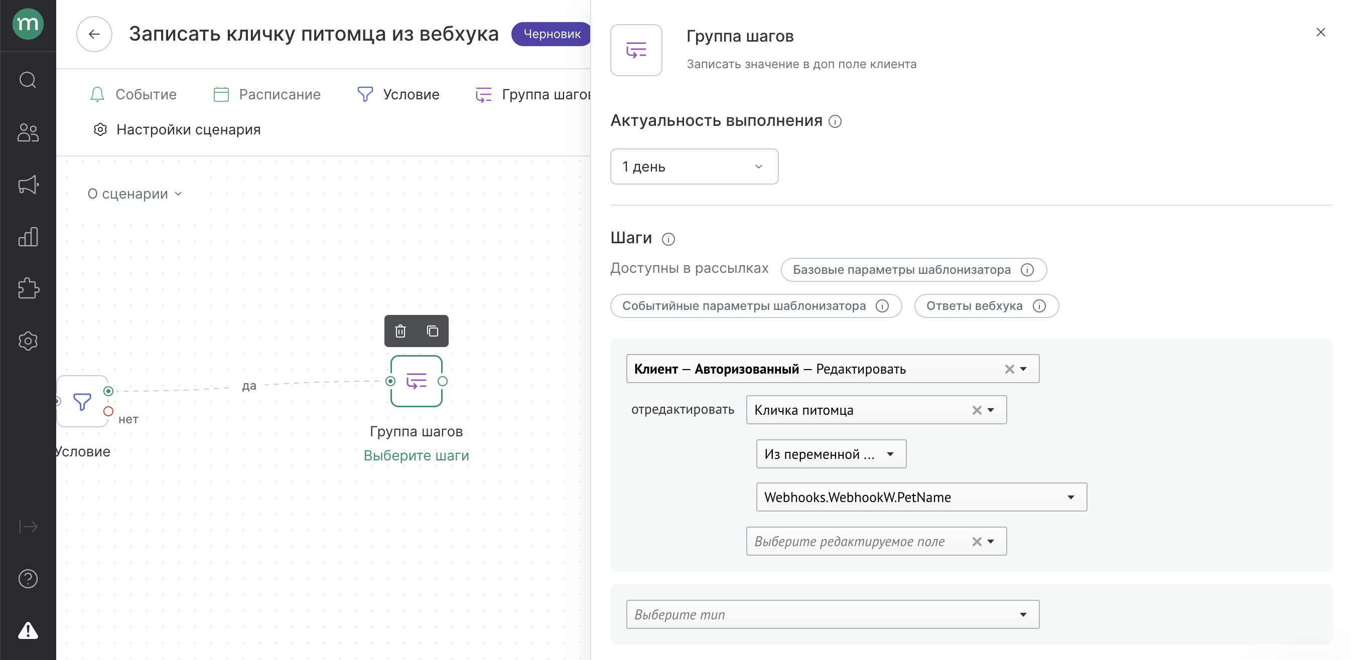Open the 1 день relevance dropdown
Image resolution: width=1351 pixels, height=660 pixels.
click(x=694, y=167)
